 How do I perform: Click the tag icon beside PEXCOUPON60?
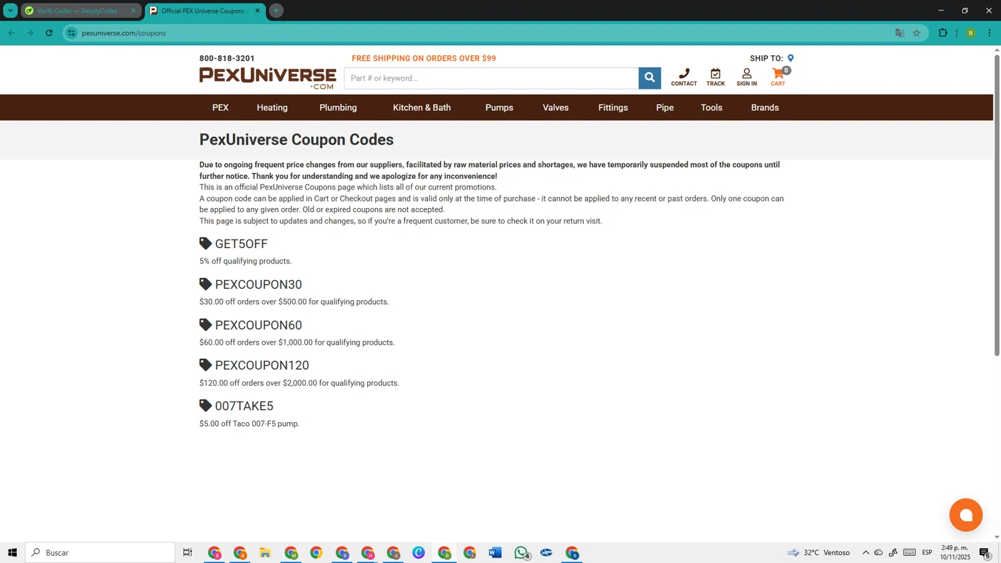206,325
